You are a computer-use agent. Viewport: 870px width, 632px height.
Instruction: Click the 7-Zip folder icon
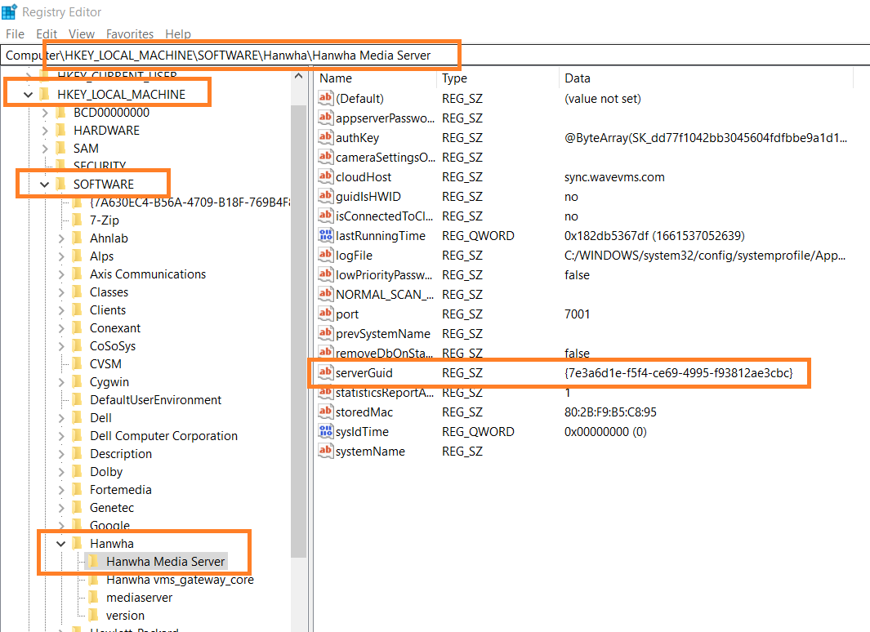78,220
